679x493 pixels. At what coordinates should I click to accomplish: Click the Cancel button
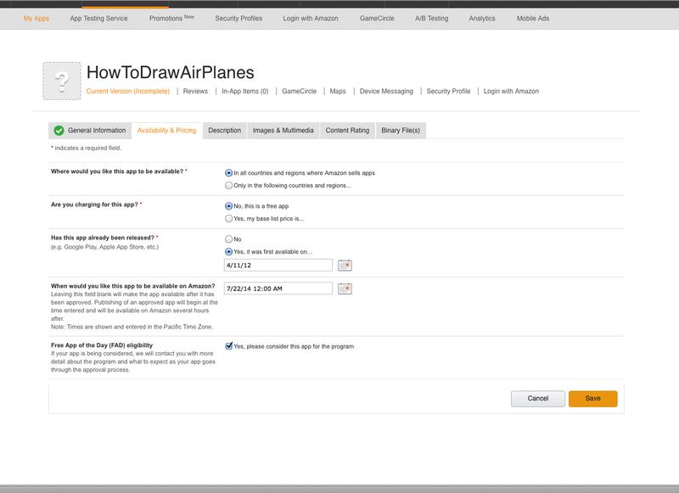coord(538,399)
